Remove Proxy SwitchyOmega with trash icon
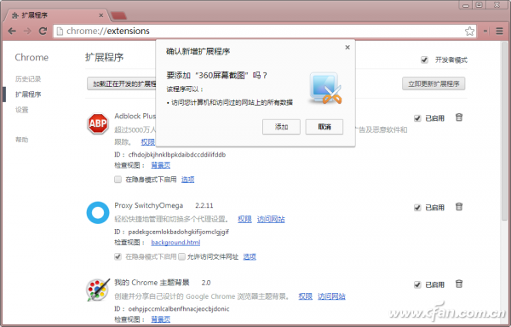Viewport: 511px width, 327px height. (x=459, y=207)
